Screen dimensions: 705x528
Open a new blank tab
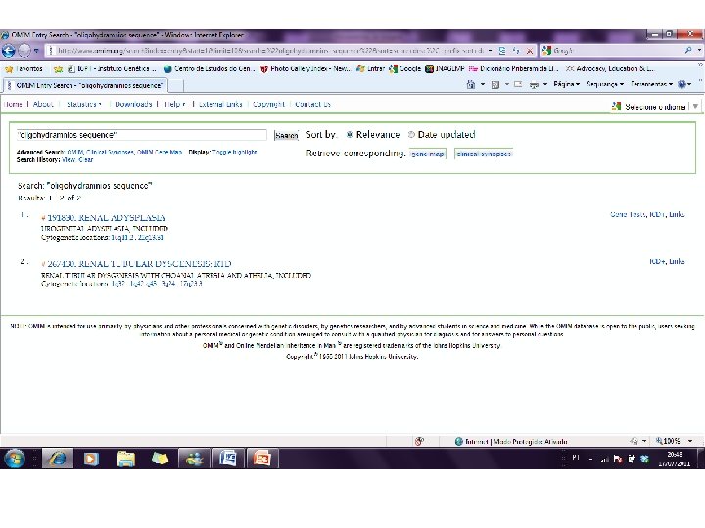176,86
